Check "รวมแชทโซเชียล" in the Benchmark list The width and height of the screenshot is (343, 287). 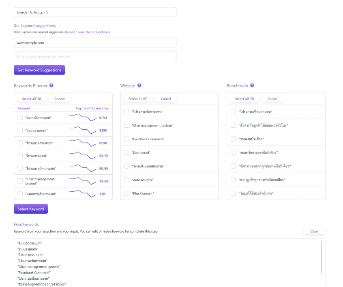(x=233, y=138)
